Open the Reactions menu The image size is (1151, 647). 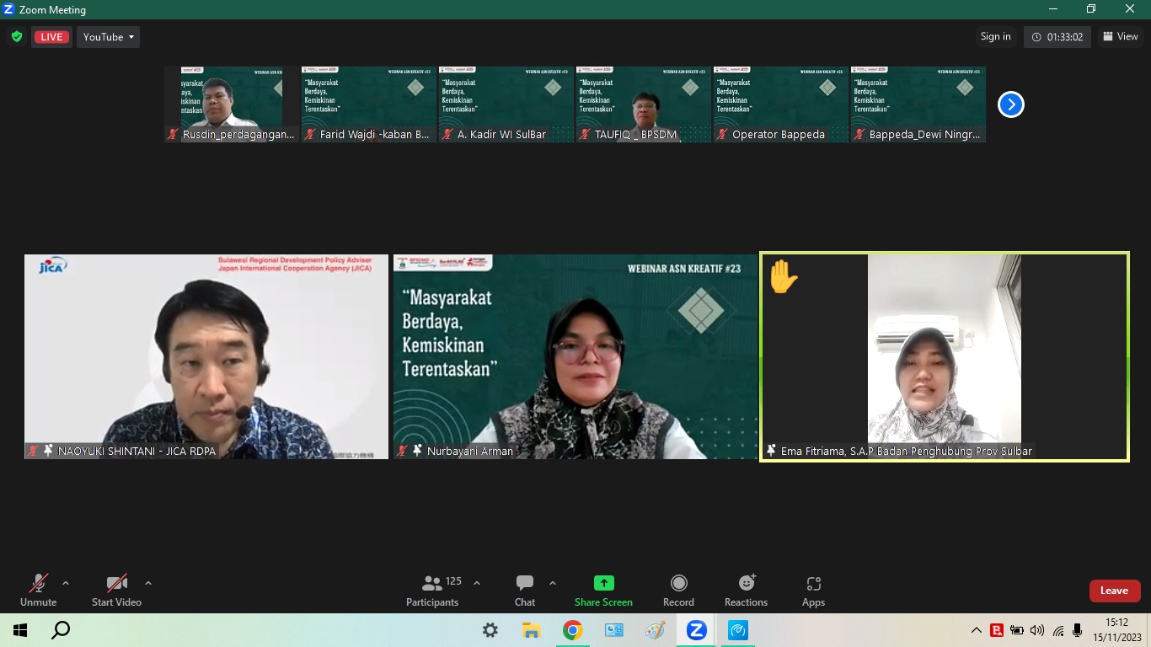[x=746, y=590]
